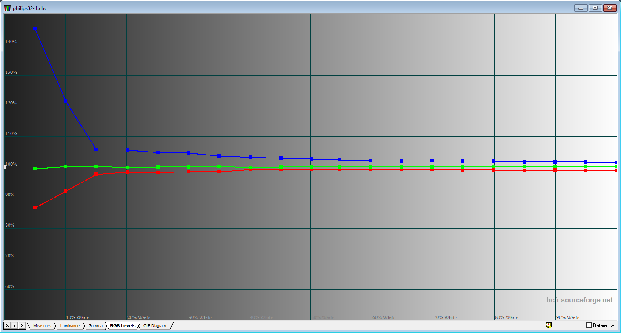The width and height of the screenshot is (621, 333).
Task: Click the left tab scroll arrow
Action: click(14, 326)
